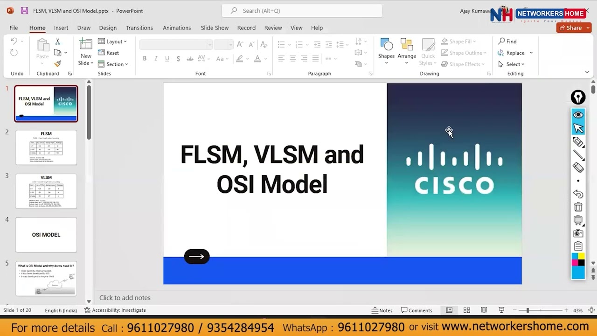Click the trash clear-all icon in annotation toolbar
The height and width of the screenshot is (336, 597).
578,207
